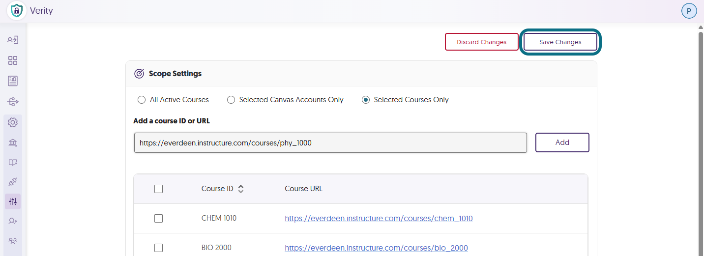The height and width of the screenshot is (256, 704).
Task: Click the USB connection sidebar icon
Action: pyautogui.click(x=13, y=102)
